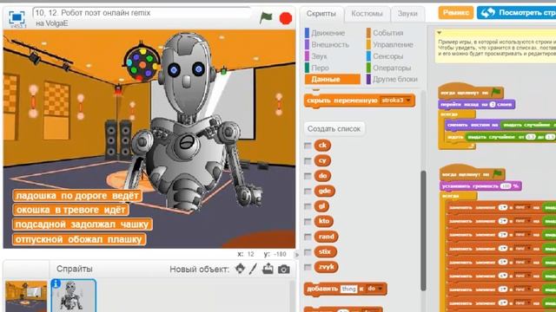Check the cy list checkbox

(x=308, y=160)
